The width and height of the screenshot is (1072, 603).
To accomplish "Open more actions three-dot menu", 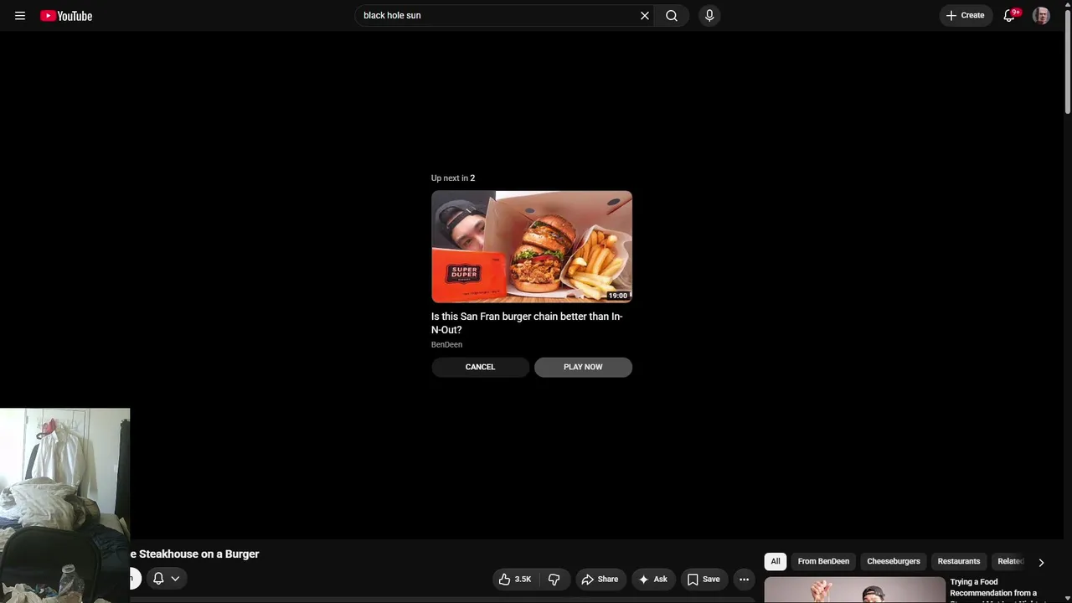I will pos(744,579).
